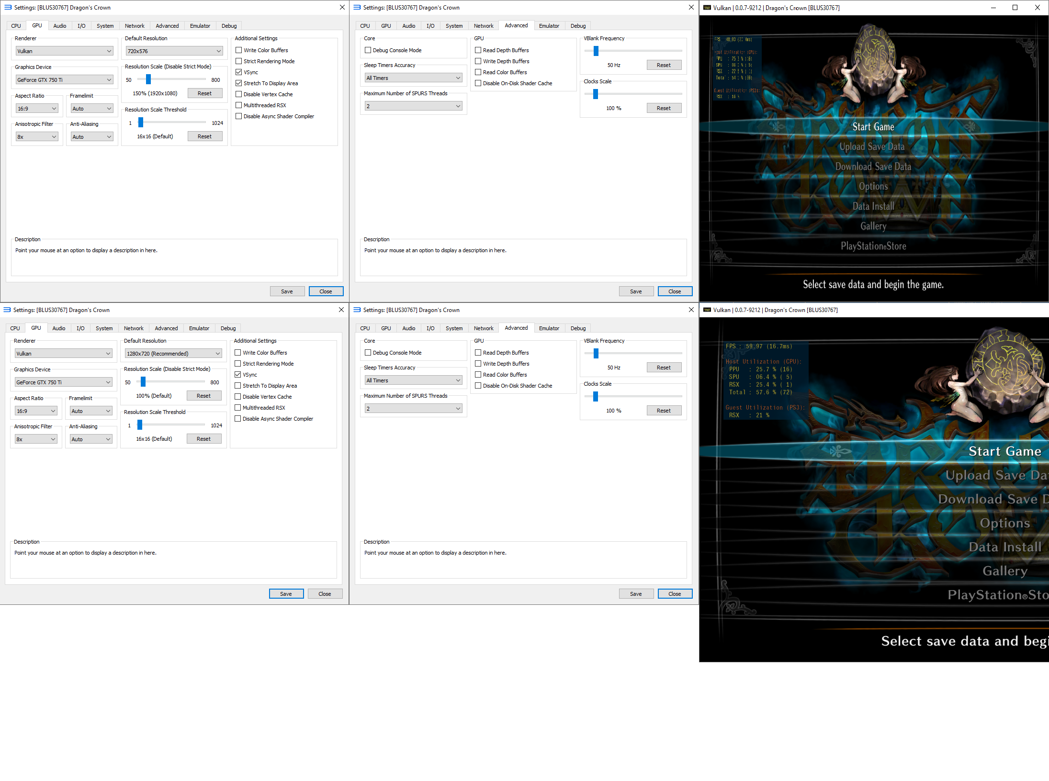The height and width of the screenshot is (781, 1049).
Task: Uncheck the checked Stretch To Display Area box
Action: click(x=238, y=83)
